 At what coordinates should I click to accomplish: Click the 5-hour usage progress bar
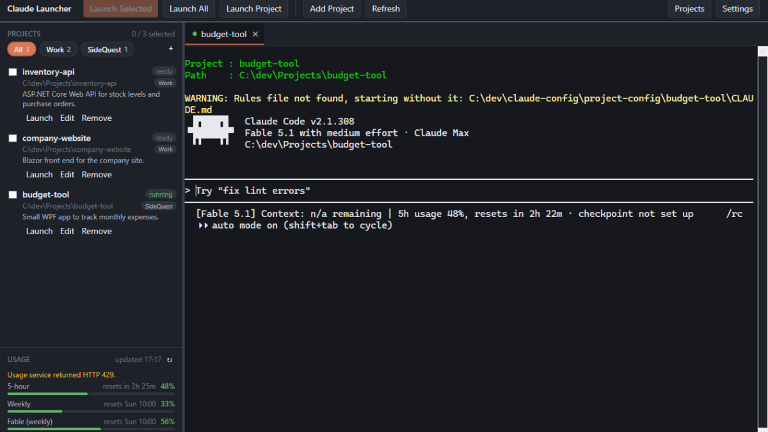coord(91,394)
